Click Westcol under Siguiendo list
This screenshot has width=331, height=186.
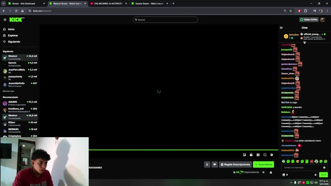[x=20, y=57]
